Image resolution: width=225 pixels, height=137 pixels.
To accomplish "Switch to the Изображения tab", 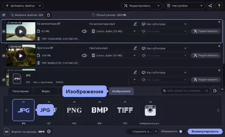I will pyautogui.click(x=121, y=91).
